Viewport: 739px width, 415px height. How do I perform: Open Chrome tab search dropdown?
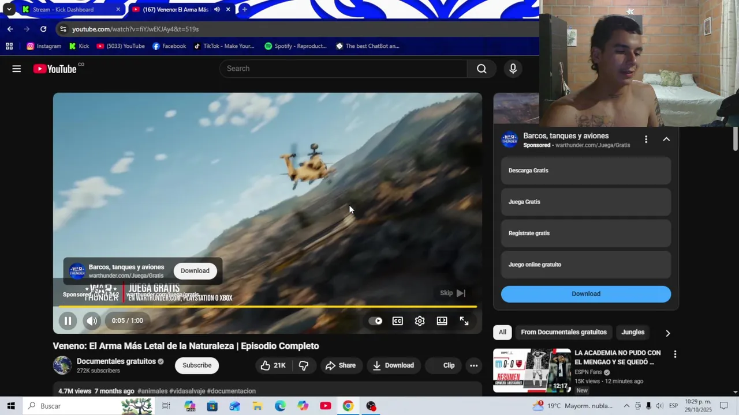(9, 9)
